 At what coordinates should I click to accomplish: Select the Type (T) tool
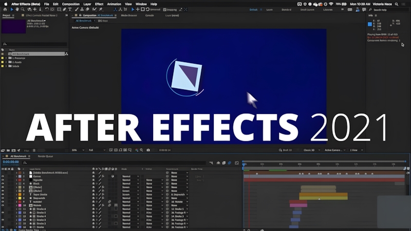tap(70, 9)
